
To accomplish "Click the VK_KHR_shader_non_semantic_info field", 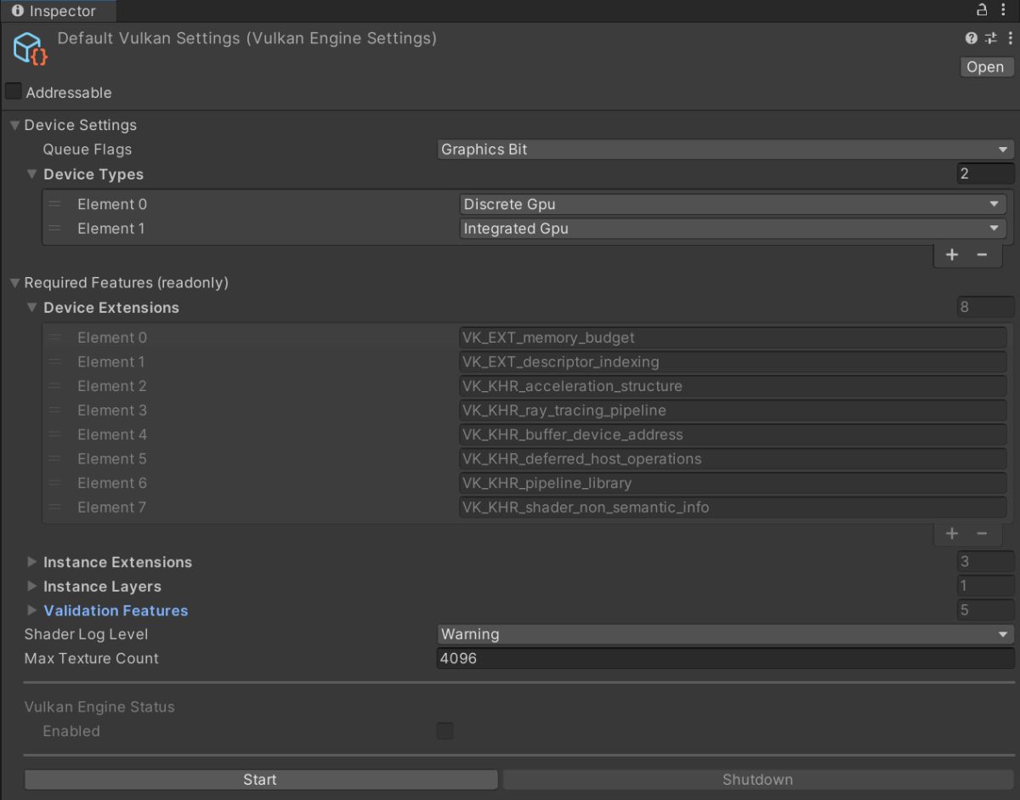I will [733, 508].
